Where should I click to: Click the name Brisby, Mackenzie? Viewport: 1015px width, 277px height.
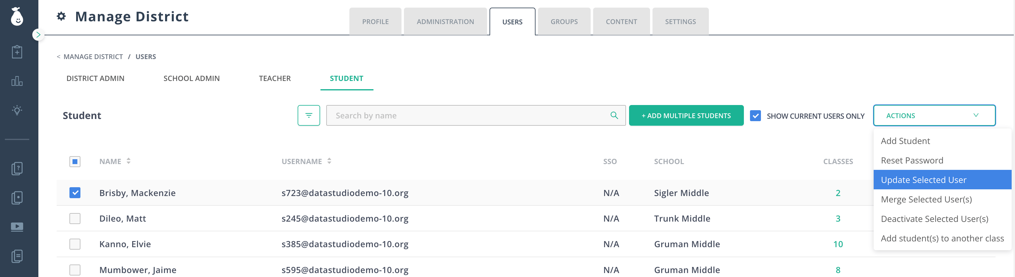(x=137, y=193)
